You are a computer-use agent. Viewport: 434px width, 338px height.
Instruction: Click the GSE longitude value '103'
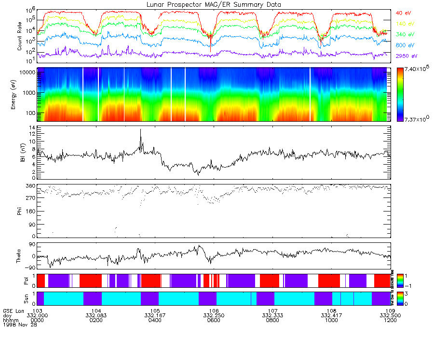37,311
